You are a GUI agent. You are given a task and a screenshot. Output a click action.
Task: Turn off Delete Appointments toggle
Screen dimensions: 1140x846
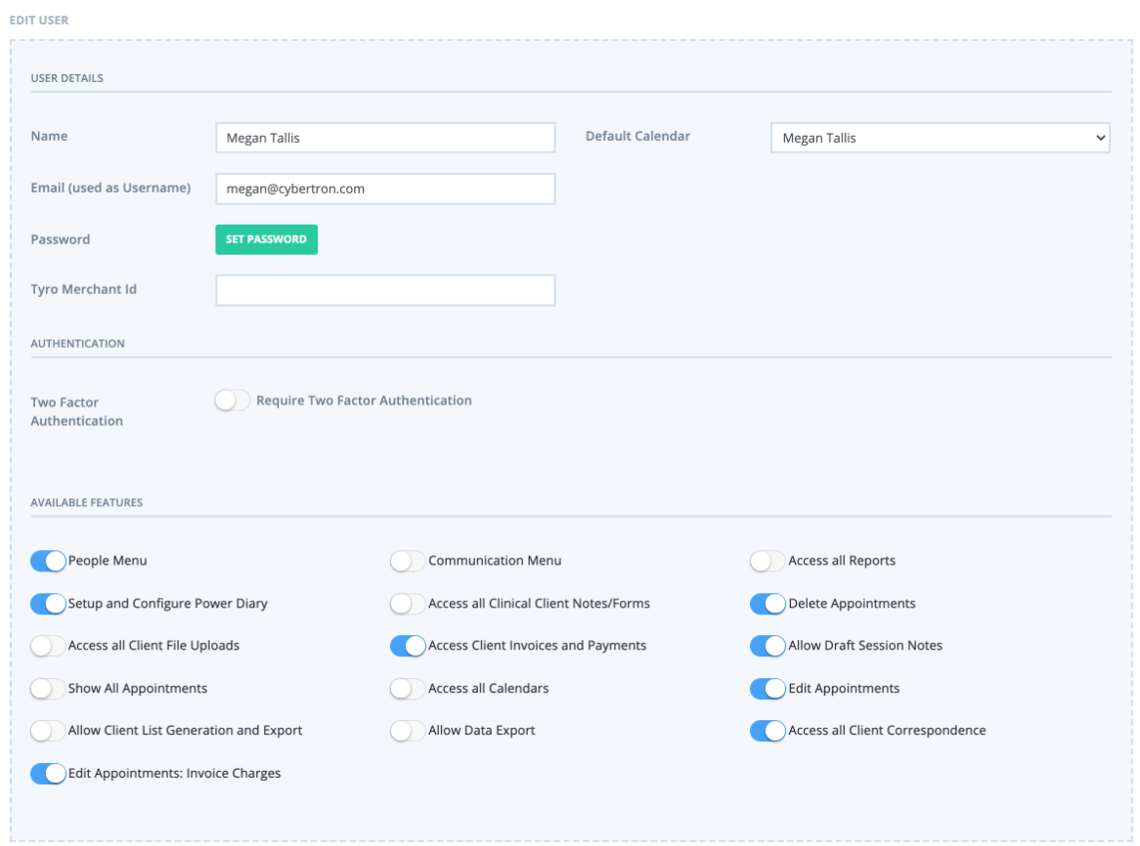[x=767, y=604]
